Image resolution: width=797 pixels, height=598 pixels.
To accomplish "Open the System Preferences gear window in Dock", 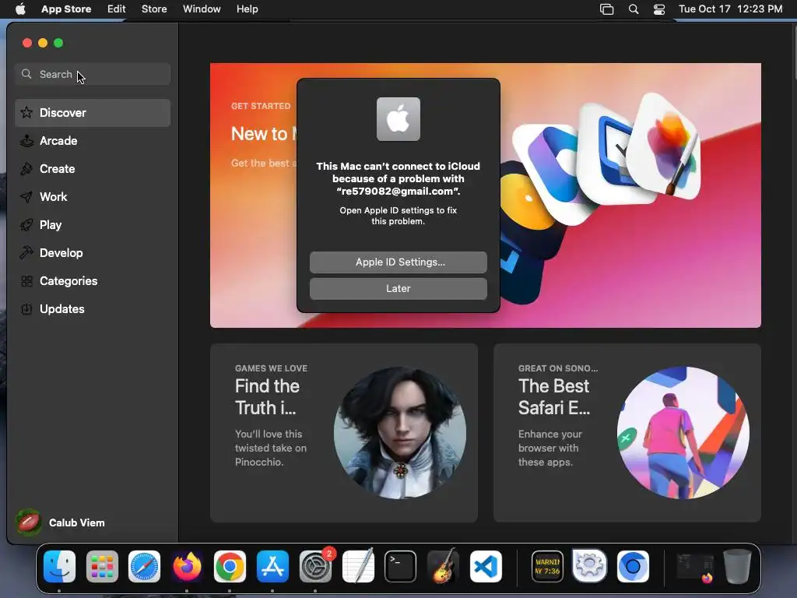I will click(x=590, y=565).
